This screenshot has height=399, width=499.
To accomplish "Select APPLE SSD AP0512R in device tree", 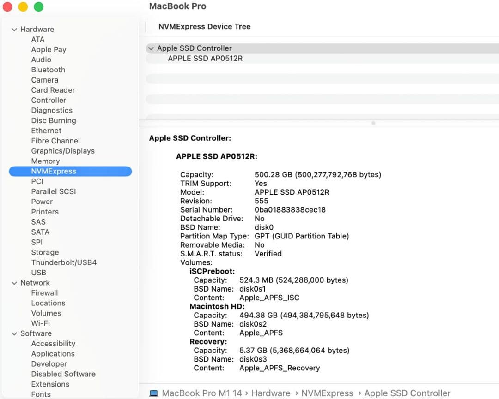I will point(206,59).
